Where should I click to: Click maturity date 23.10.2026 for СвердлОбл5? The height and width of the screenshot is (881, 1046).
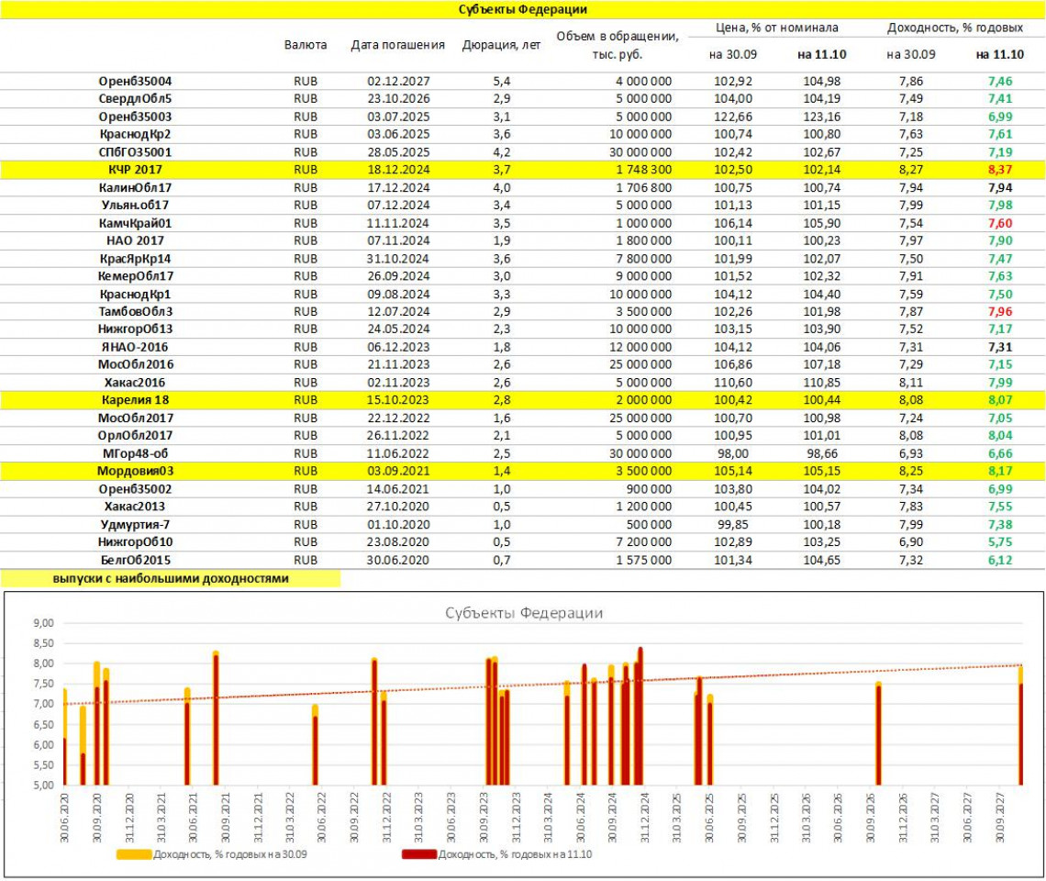397,99
